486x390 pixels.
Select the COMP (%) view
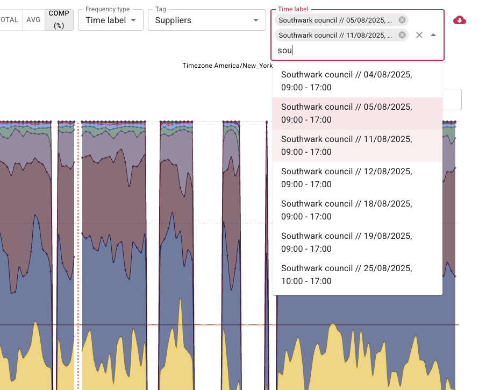[59, 19]
